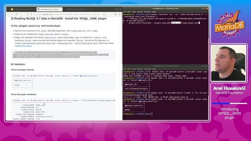Screen dimensions: 251x141
Task: Click the speaker name 'Anel Husaković'
Action: tap(229, 88)
